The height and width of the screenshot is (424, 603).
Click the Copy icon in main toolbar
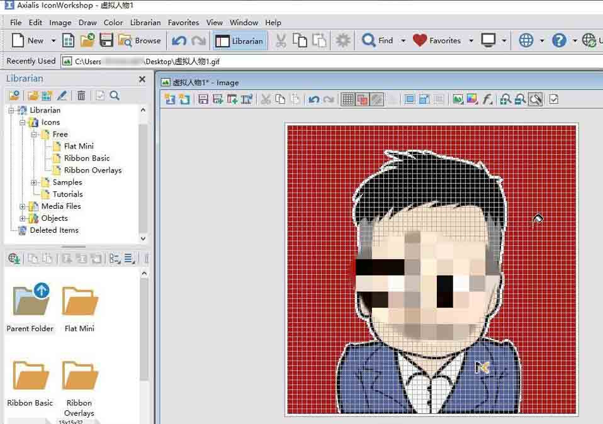(x=300, y=40)
